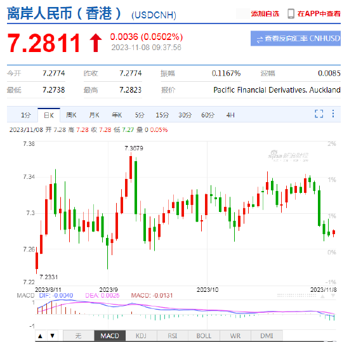Select the WR indicator tab
This screenshot has height=342, width=349.
[235, 336]
